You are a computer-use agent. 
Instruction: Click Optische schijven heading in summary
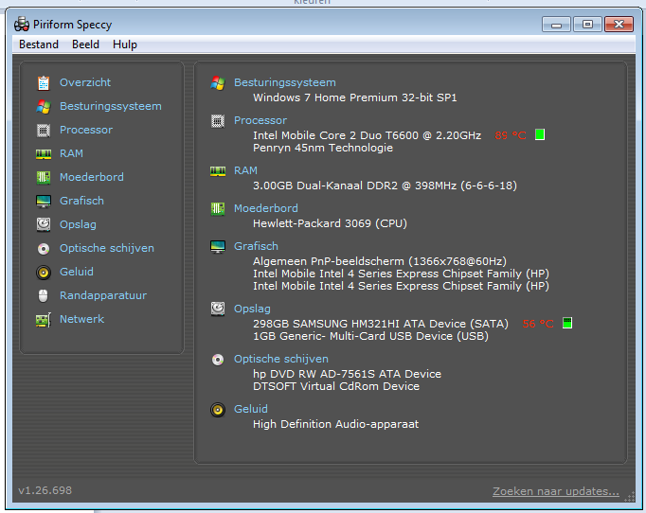point(281,359)
